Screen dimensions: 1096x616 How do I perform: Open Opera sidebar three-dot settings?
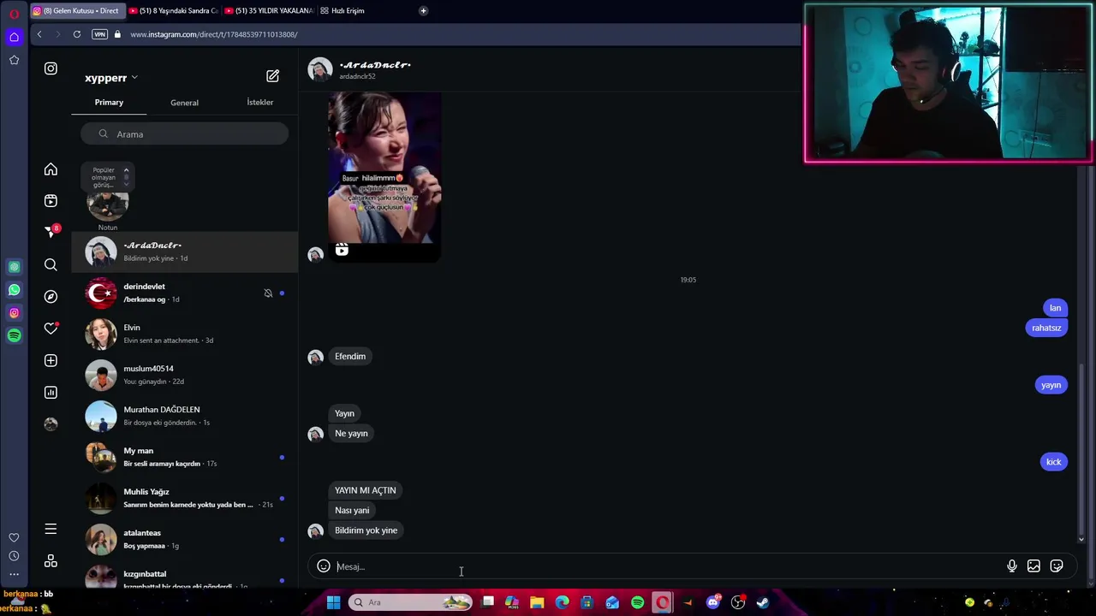coord(14,575)
